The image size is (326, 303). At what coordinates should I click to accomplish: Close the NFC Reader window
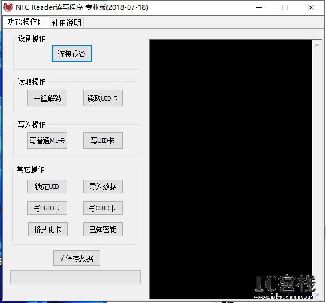coord(311,7)
